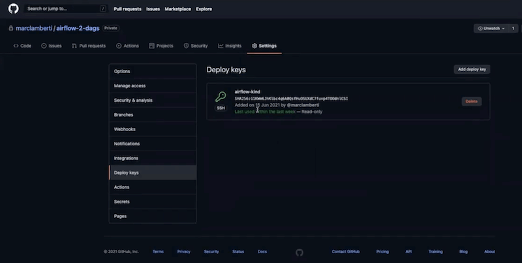Go to the repository Actions tab
This screenshot has height=263, width=522.
pos(128,46)
